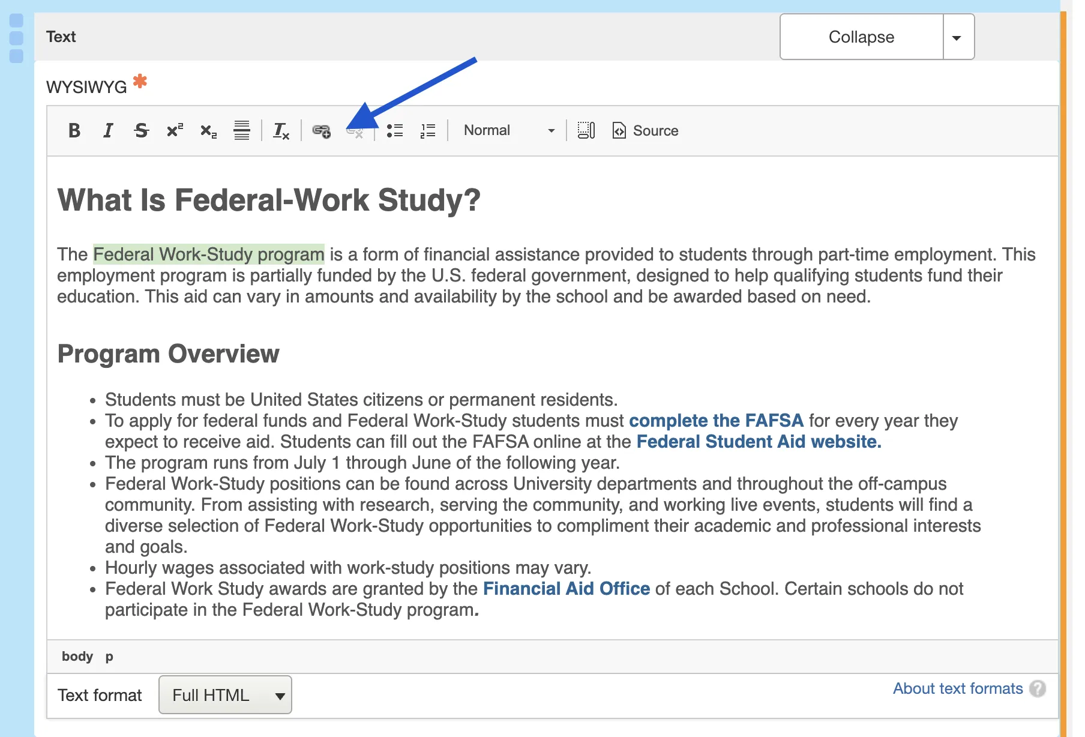Click the What Is Federal-Work Study? heading
Screen dimensions: 1085x737
pyautogui.click(x=269, y=200)
